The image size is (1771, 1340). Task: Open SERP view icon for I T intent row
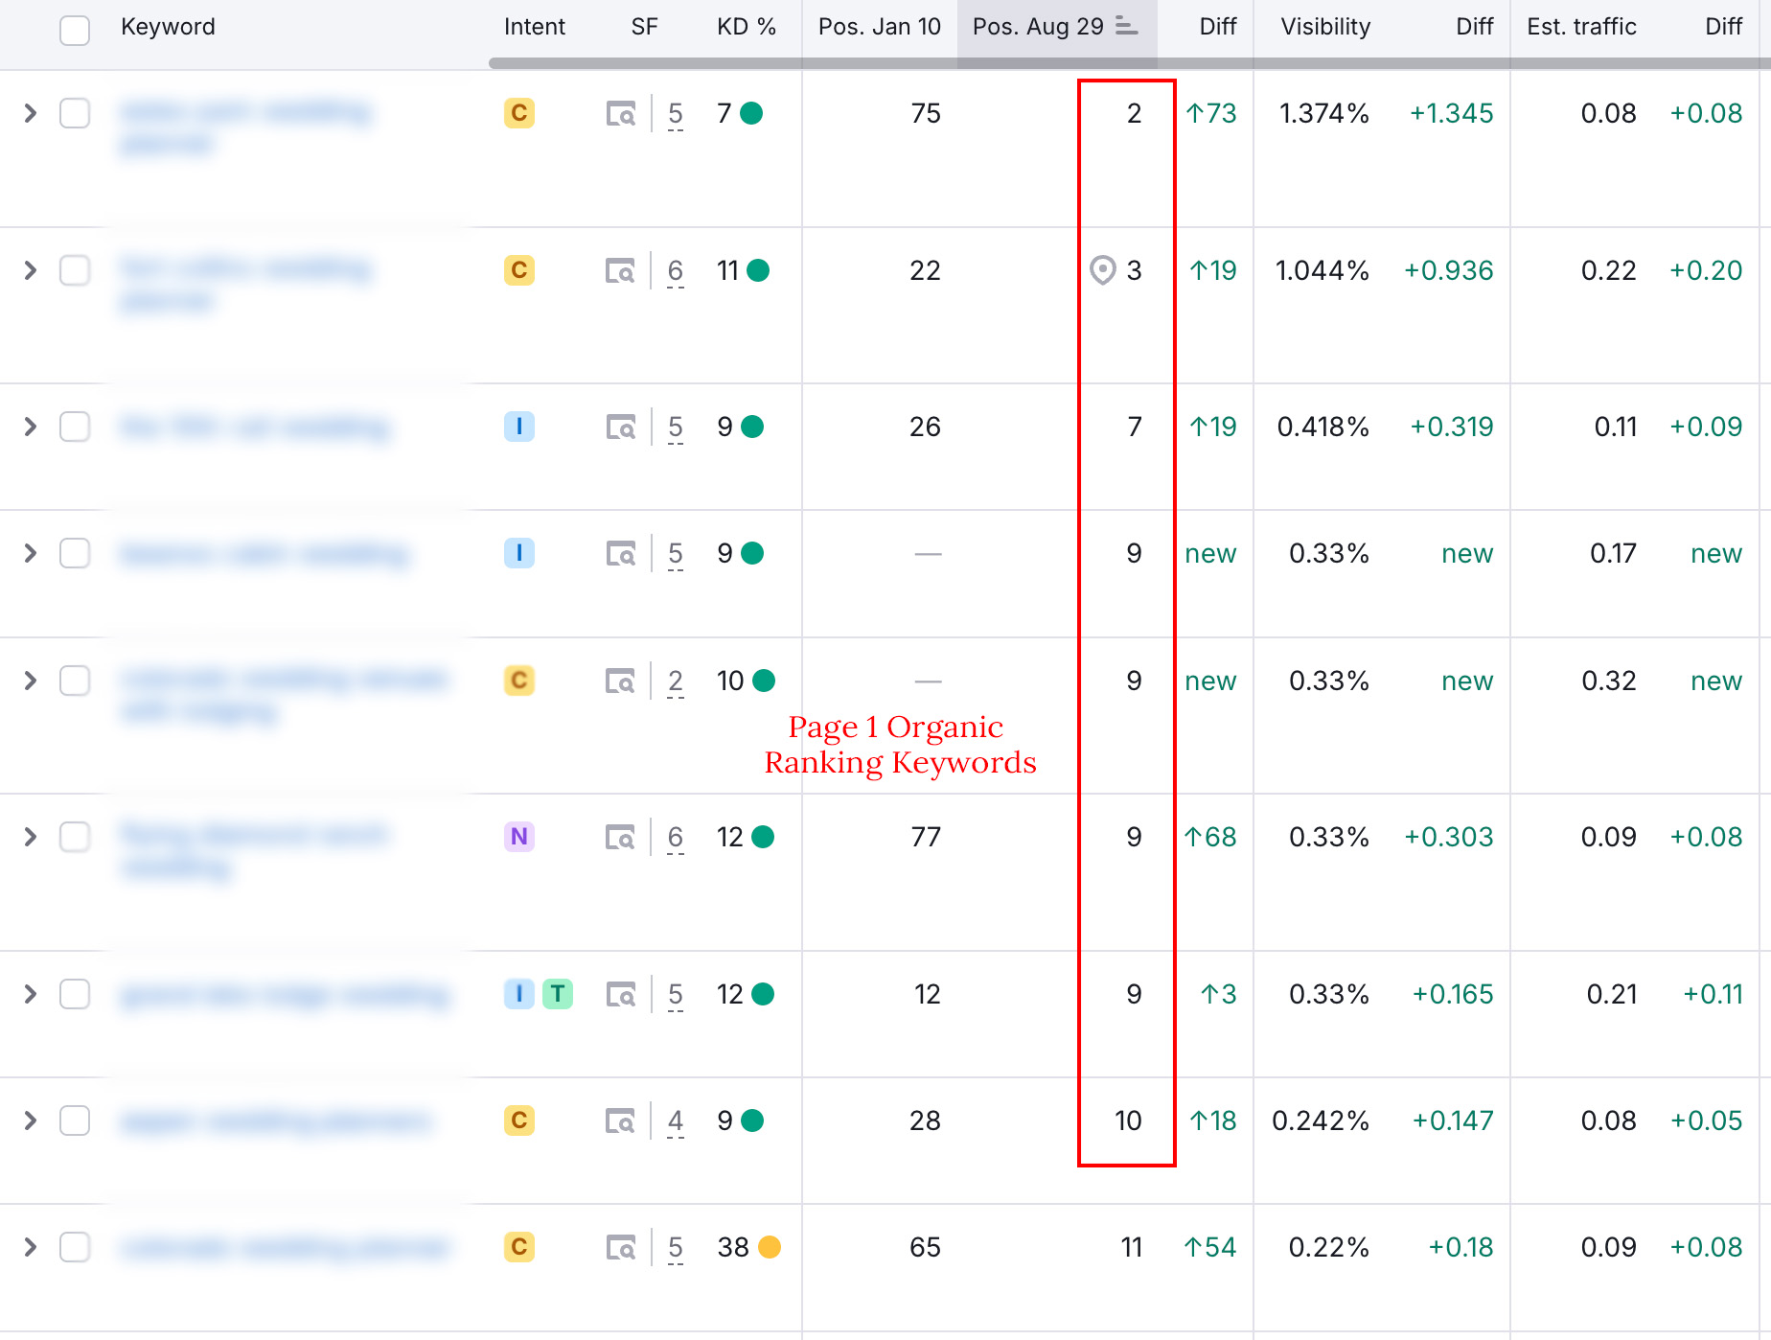tap(621, 995)
